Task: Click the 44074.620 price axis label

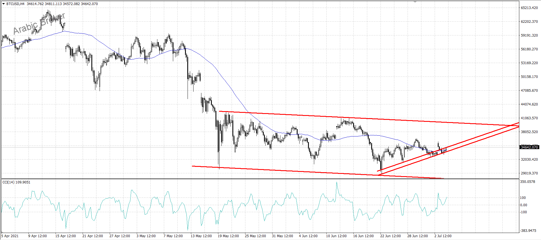Action: [529, 104]
